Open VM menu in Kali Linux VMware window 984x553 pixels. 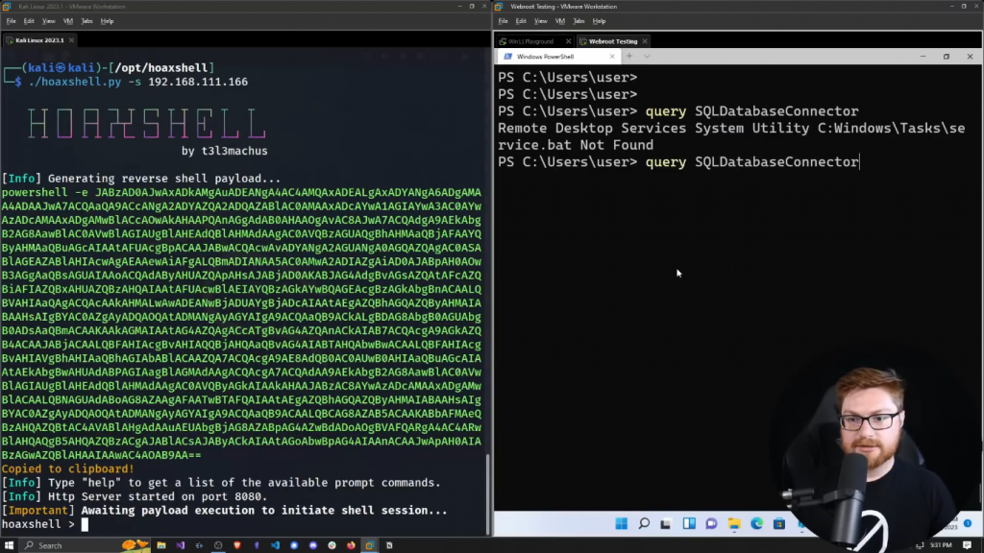(x=68, y=21)
